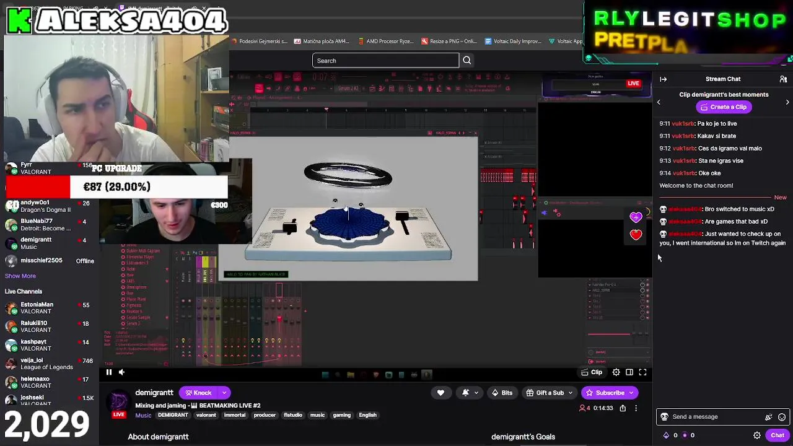Open 'Matična ploča AM4' bookmark
The image size is (793, 446).
(x=322, y=42)
